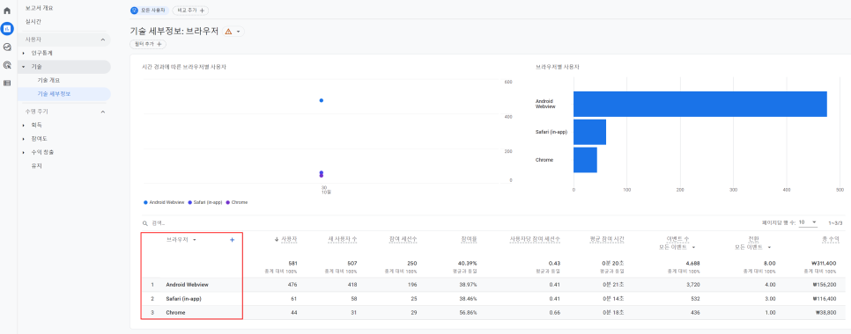Collapse the 사용자 section in sidebar
Screen dimensions: 851x334
[x=103, y=40]
